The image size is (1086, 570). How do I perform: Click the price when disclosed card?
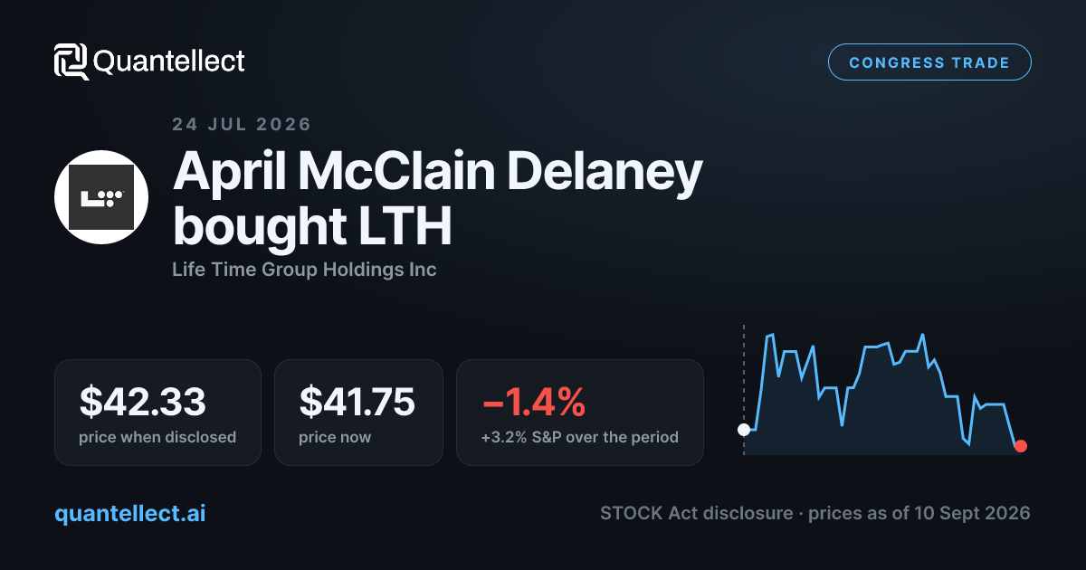coord(157,413)
